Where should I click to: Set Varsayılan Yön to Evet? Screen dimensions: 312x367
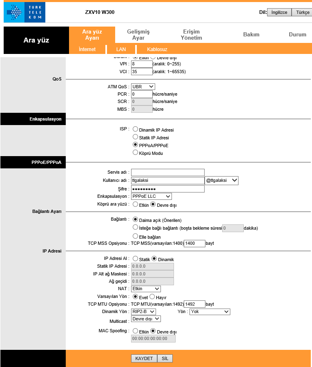coord(135,297)
